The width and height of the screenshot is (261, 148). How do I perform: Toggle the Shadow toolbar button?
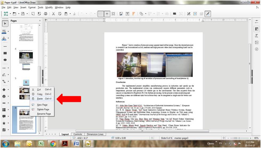tap(175, 14)
